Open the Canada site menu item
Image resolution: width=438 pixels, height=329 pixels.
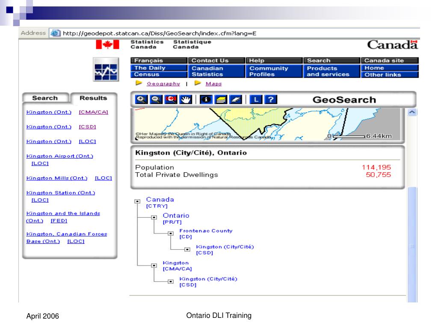point(390,60)
